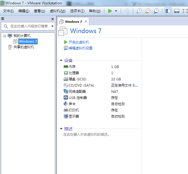The height and width of the screenshot is (174, 188).
Task: Open the 文件(F) menu
Action: (x=8, y=11)
